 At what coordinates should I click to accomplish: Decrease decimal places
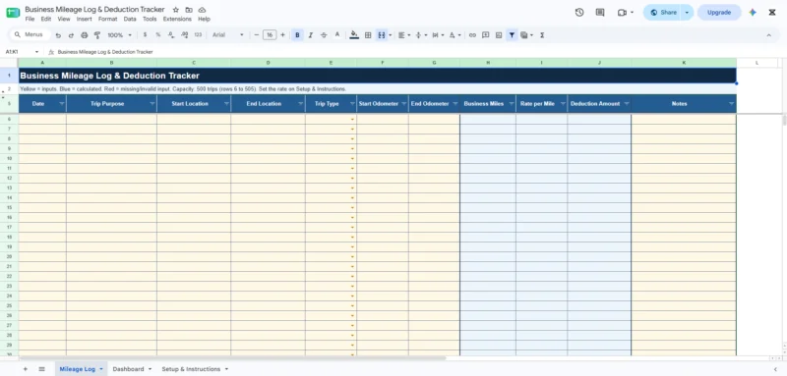pyautogui.click(x=171, y=35)
